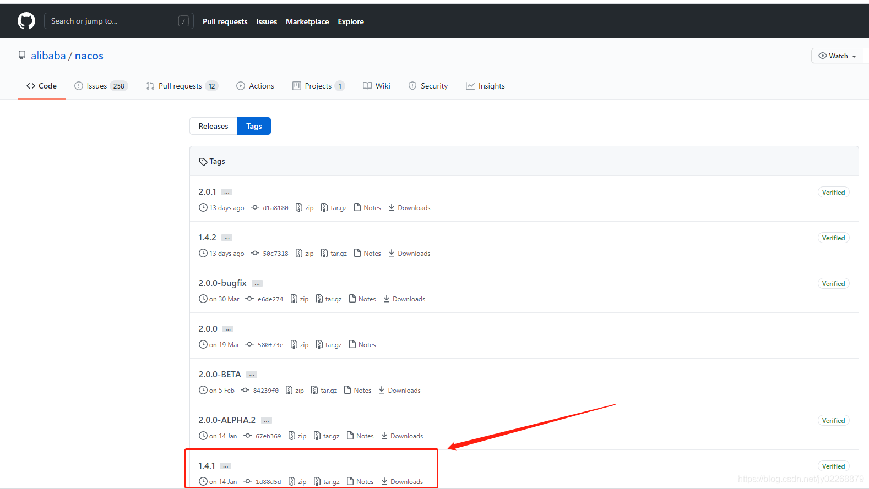Open global Pull requests in header
The width and height of the screenshot is (869, 489).
click(x=225, y=21)
